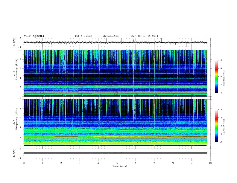
Task: Click the '7' tick on time axis
Action: tap(154, 163)
